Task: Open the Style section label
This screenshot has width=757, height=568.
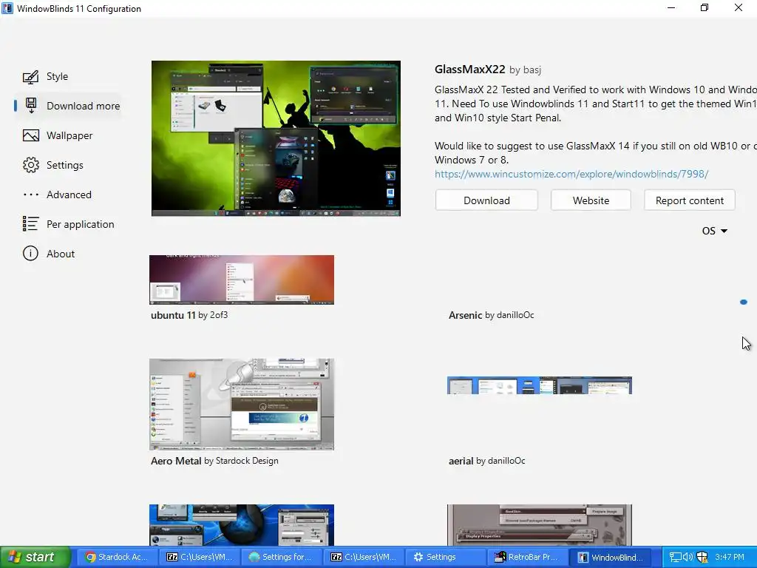Action: coord(57,77)
